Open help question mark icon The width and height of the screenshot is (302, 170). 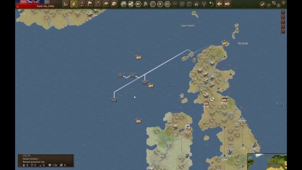tap(268, 5)
